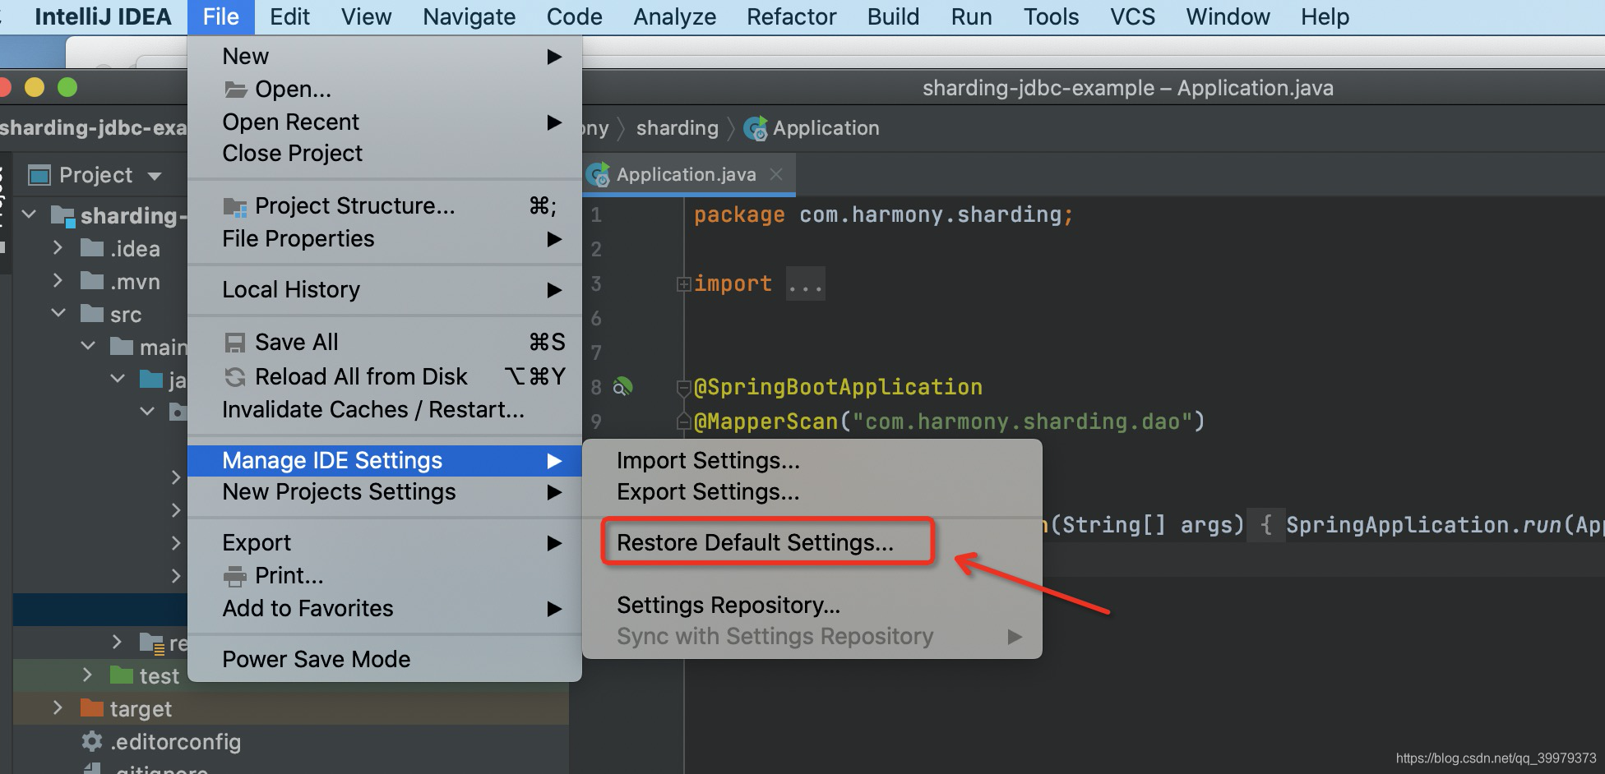Collapse the main folder node

click(x=88, y=346)
